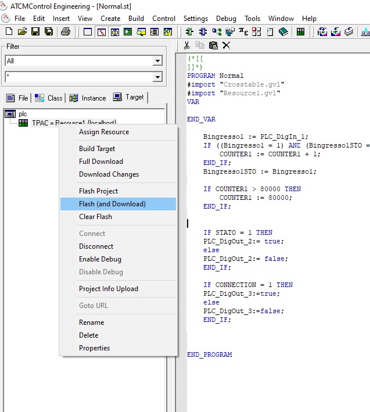Switch to the Target navigator tab
The width and height of the screenshot is (370, 412).
[128, 97]
